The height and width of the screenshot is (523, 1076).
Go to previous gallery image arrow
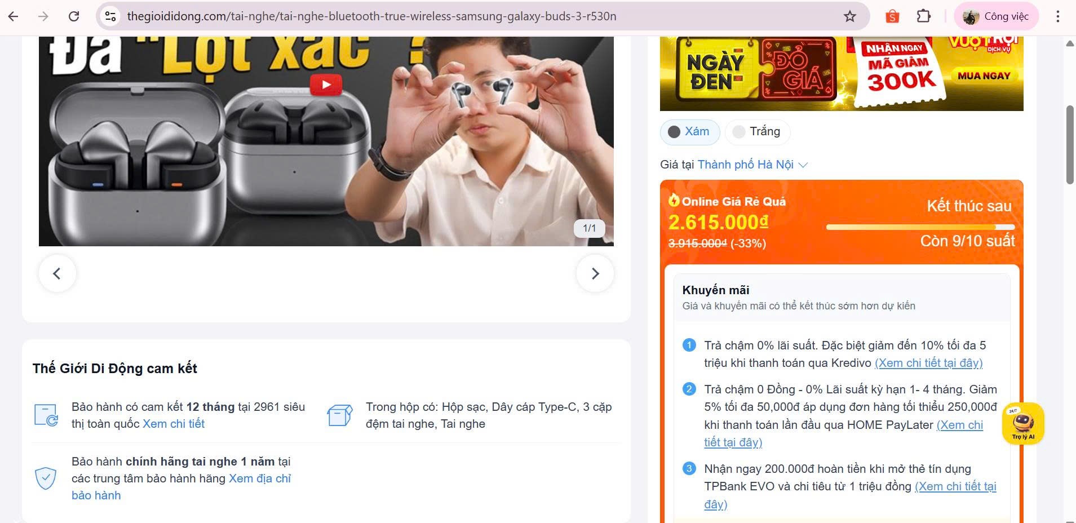click(x=57, y=274)
